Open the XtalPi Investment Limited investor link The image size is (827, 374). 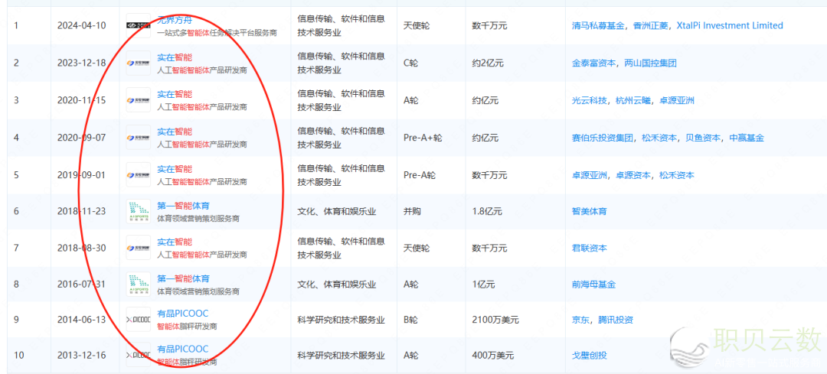730,25
